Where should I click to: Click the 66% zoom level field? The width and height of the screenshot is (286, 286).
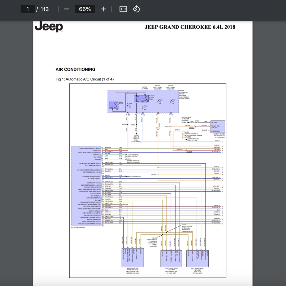point(85,9)
